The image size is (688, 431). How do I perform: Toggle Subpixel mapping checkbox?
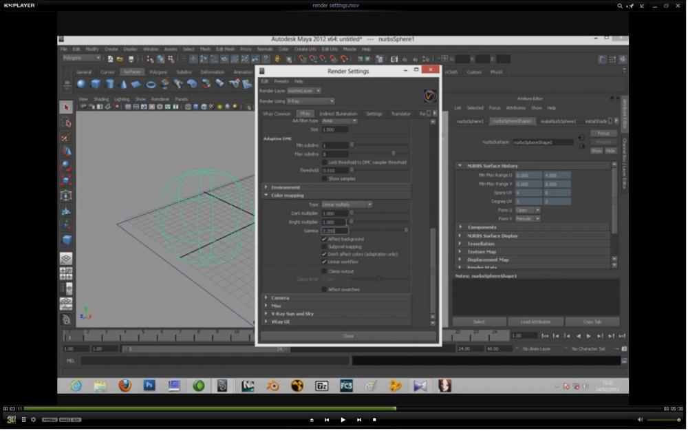(324, 246)
